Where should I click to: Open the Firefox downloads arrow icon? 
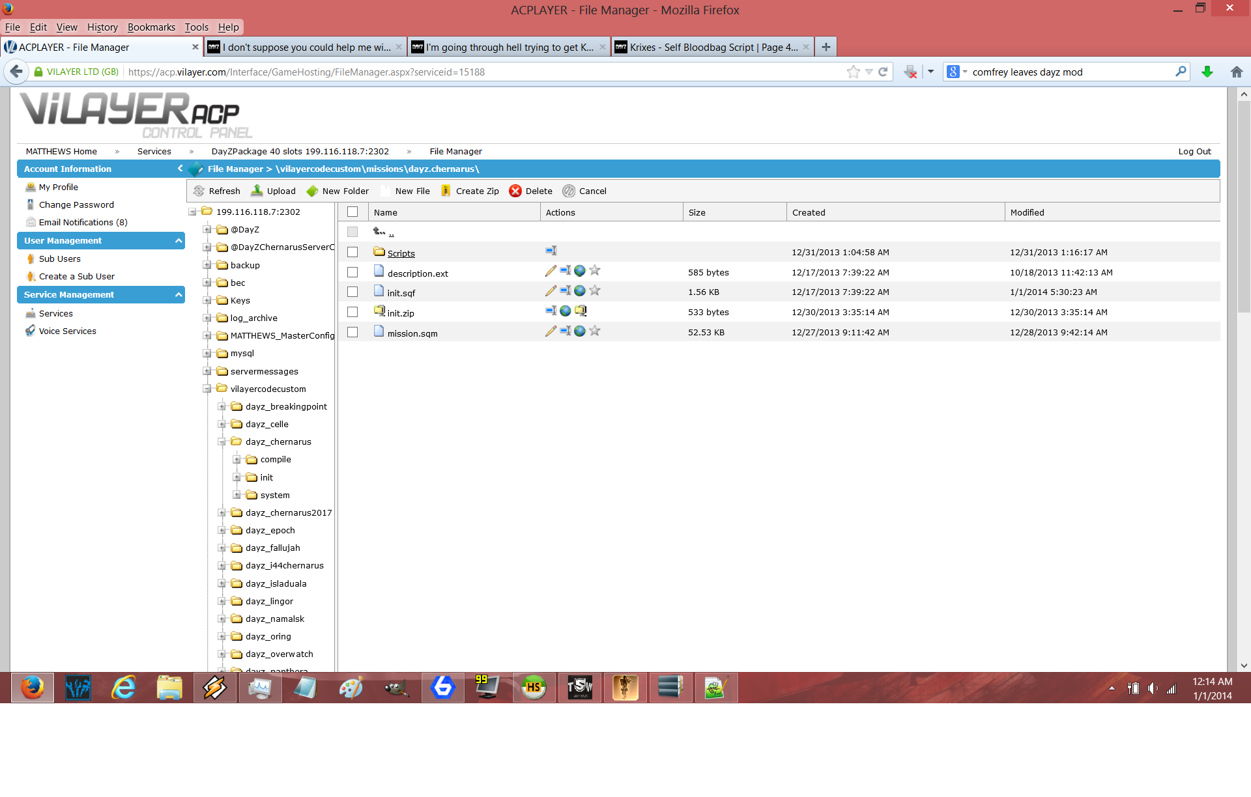tap(1207, 72)
